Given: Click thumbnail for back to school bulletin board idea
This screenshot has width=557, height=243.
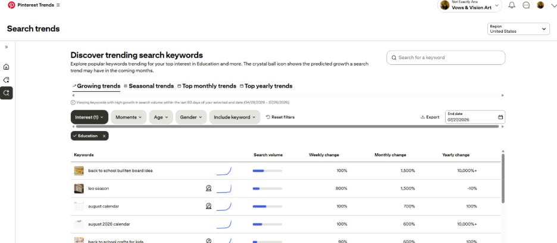Looking at the screenshot, I should pyautogui.click(x=79, y=171).
